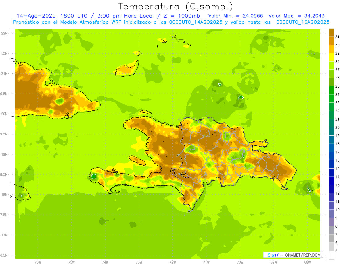The image size is (345, 266).
Task: Pick the green swatch between 24 and 25
Action: pos(331,90)
